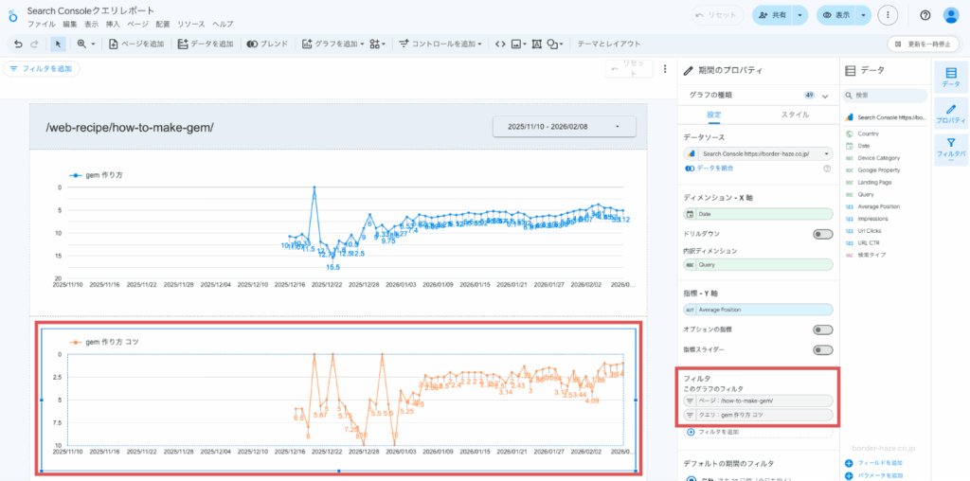Open the 挿入 menu
This screenshot has height=481, width=970.
[113, 24]
